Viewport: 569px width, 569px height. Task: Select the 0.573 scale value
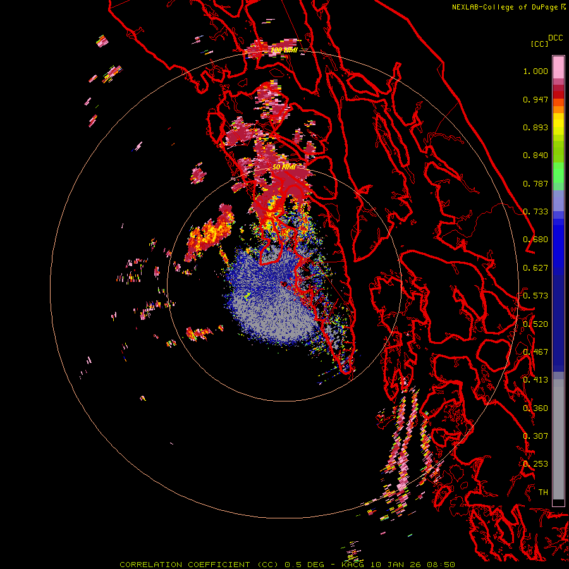535,296
